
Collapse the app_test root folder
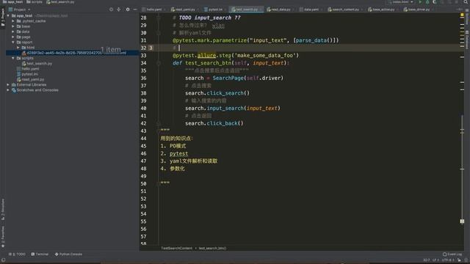(8, 15)
